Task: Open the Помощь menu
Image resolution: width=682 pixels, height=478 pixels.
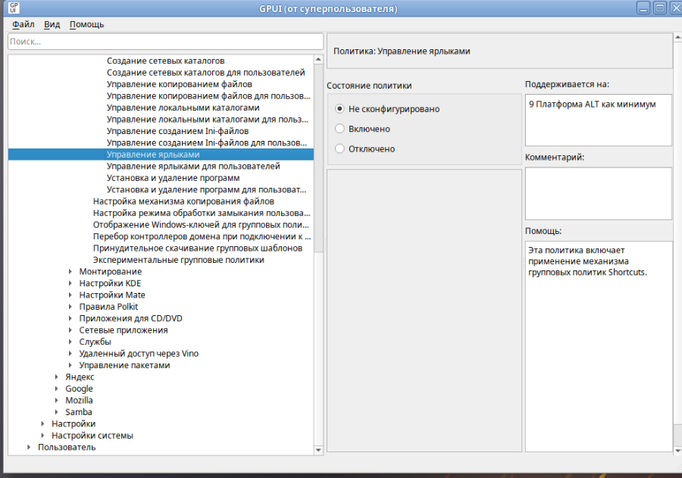Action: click(86, 24)
